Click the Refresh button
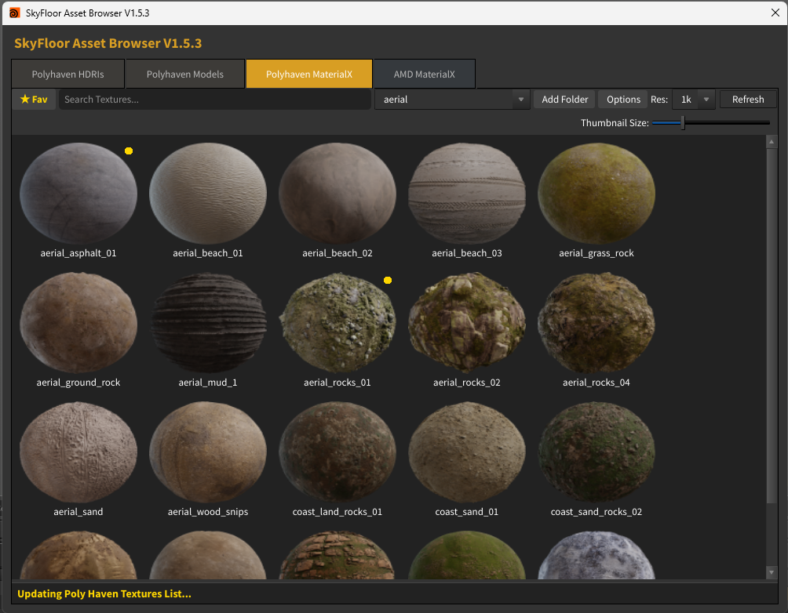Image resolution: width=788 pixels, height=613 pixels. pos(748,100)
